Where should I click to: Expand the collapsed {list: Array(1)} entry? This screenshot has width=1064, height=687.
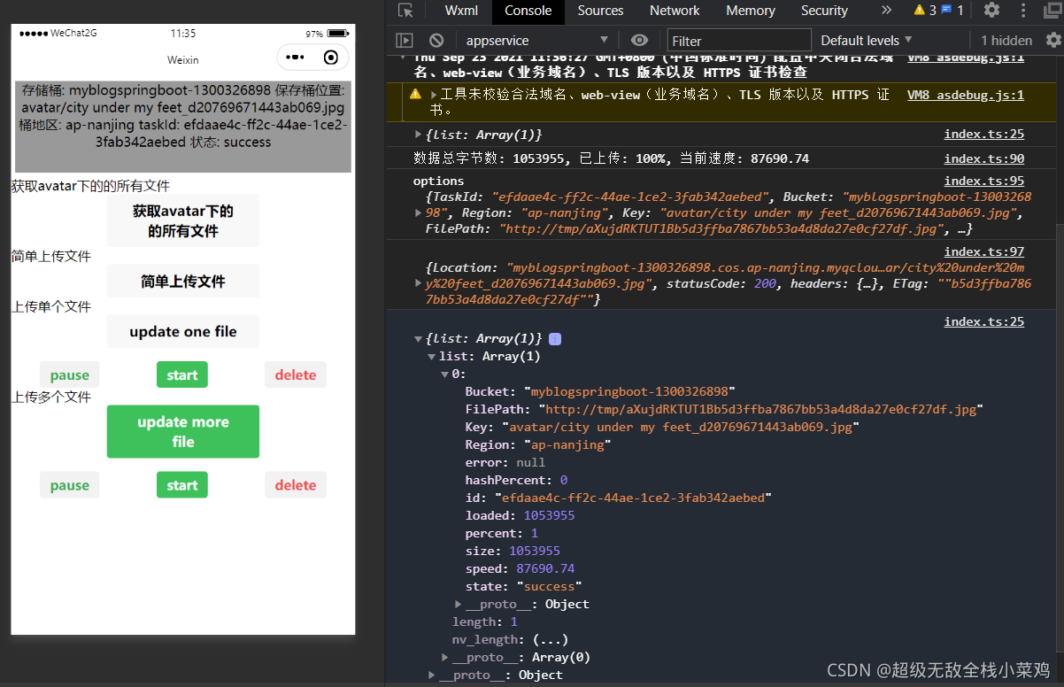419,135
